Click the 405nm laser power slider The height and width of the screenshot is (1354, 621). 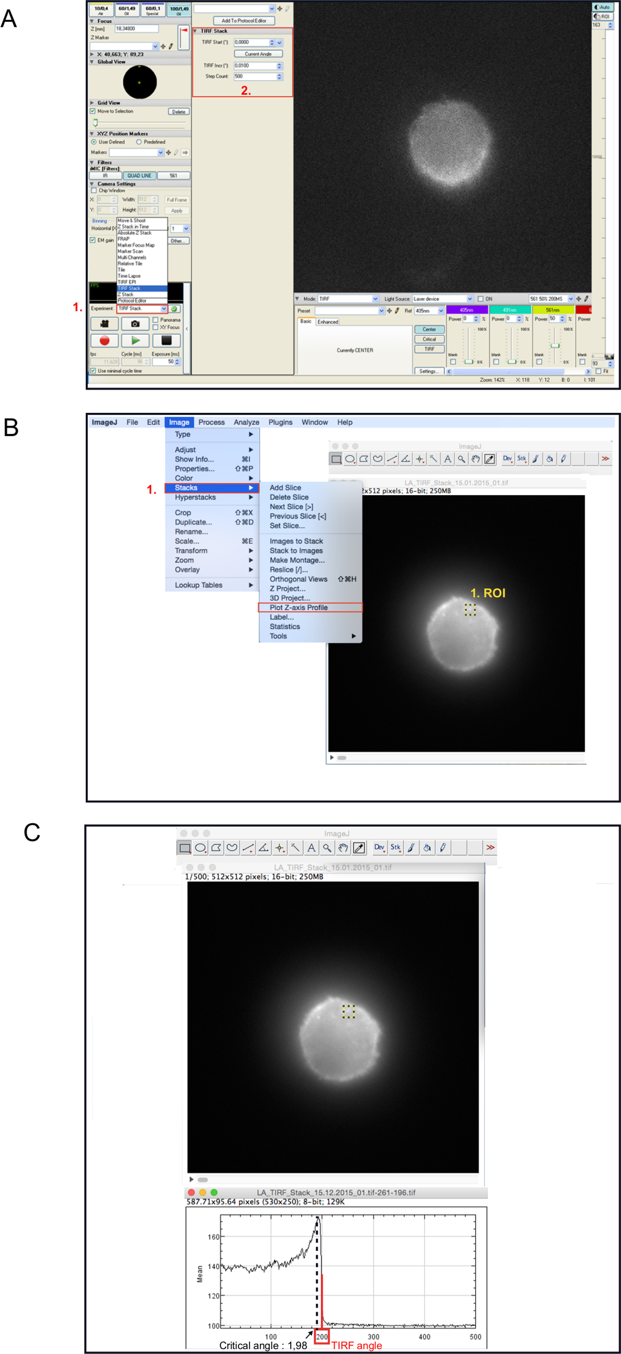469,362
